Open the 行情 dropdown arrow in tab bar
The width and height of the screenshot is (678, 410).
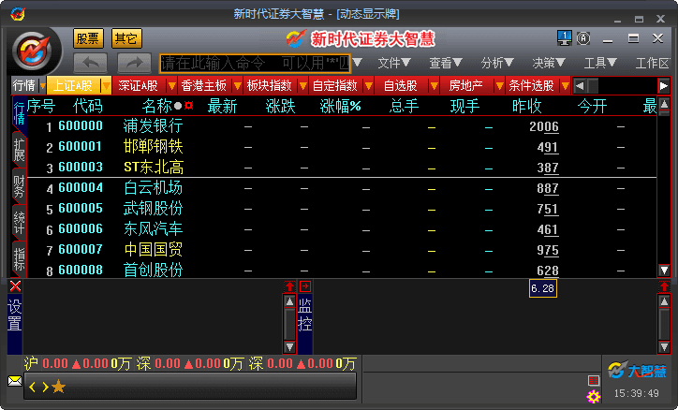(x=42, y=86)
